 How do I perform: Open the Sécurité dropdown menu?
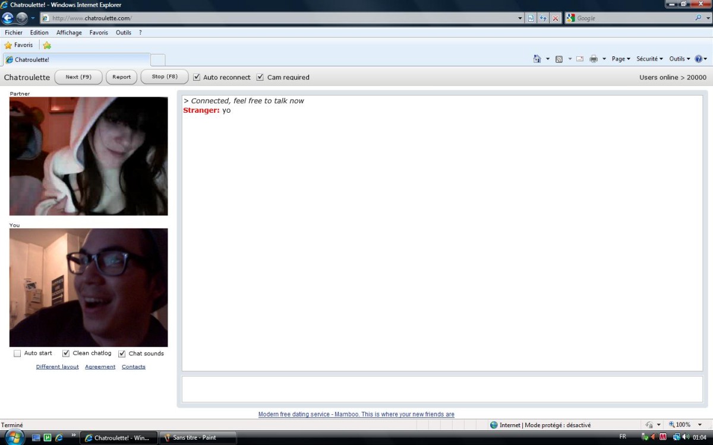649,59
